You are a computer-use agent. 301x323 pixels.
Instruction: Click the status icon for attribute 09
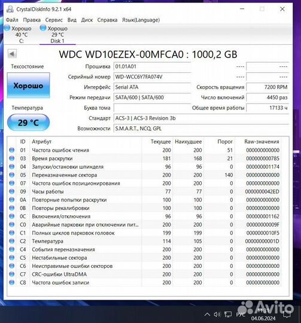(12, 191)
